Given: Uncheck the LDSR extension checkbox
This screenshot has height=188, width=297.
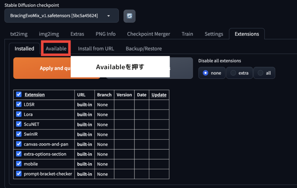Looking at the screenshot, I should pyautogui.click(x=19, y=104).
